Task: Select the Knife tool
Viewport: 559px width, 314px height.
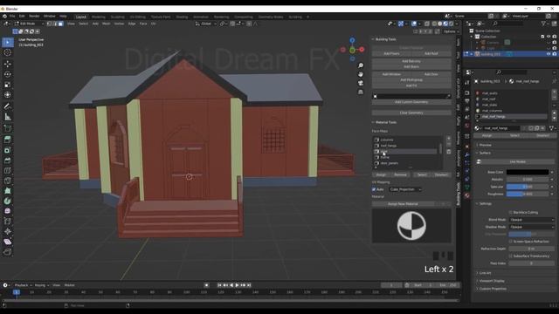Action: [x=8, y=181]
